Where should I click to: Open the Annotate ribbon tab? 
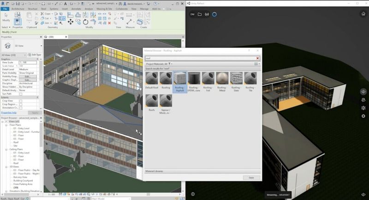(76, 9)
